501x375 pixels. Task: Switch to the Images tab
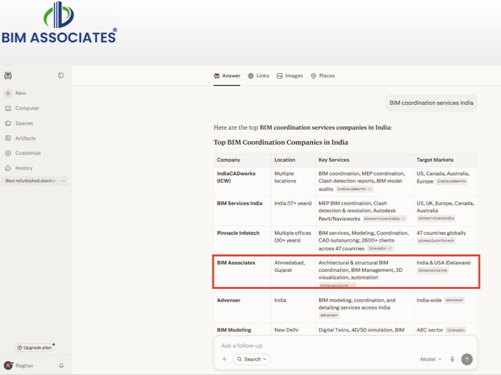pos(290,76)
